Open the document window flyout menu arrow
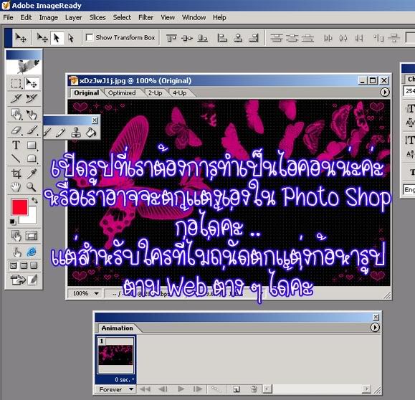The width and height of the screenshot is (415, 400). 385,92
